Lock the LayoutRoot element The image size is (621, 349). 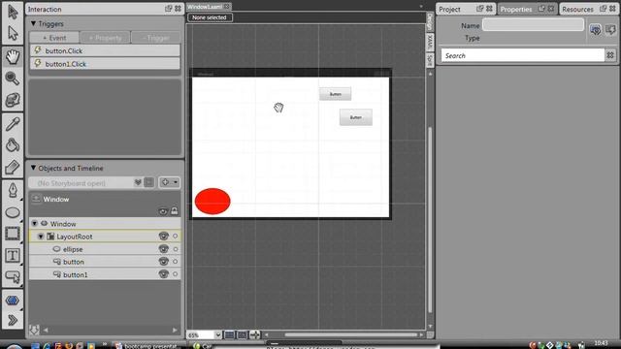(176, 237)
